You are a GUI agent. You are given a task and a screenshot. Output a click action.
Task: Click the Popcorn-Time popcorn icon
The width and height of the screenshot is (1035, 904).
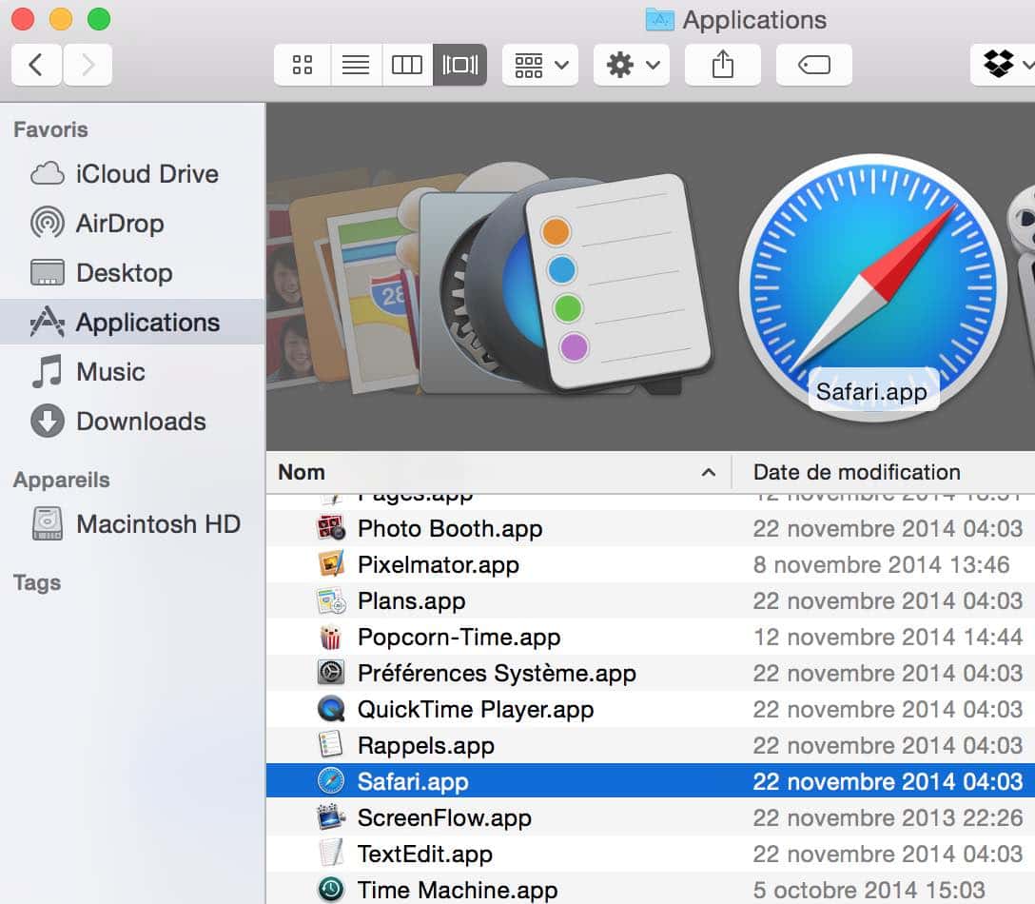(331, 638)
